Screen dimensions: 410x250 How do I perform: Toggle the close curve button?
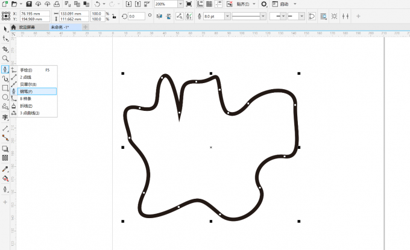[312, 16]
